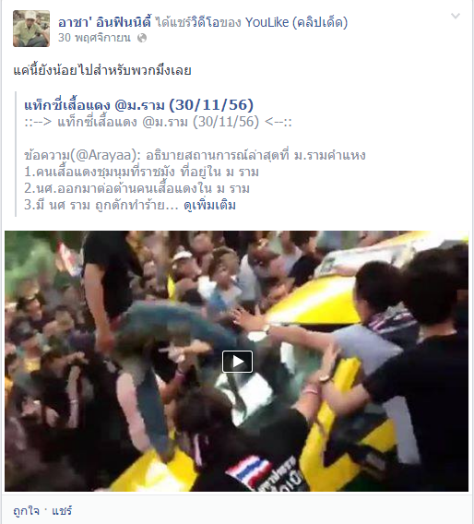Screen dimensions: 474x524
Task: Open the 30 พฤศจิกายน timestamp link
Action: coord(94,38)
